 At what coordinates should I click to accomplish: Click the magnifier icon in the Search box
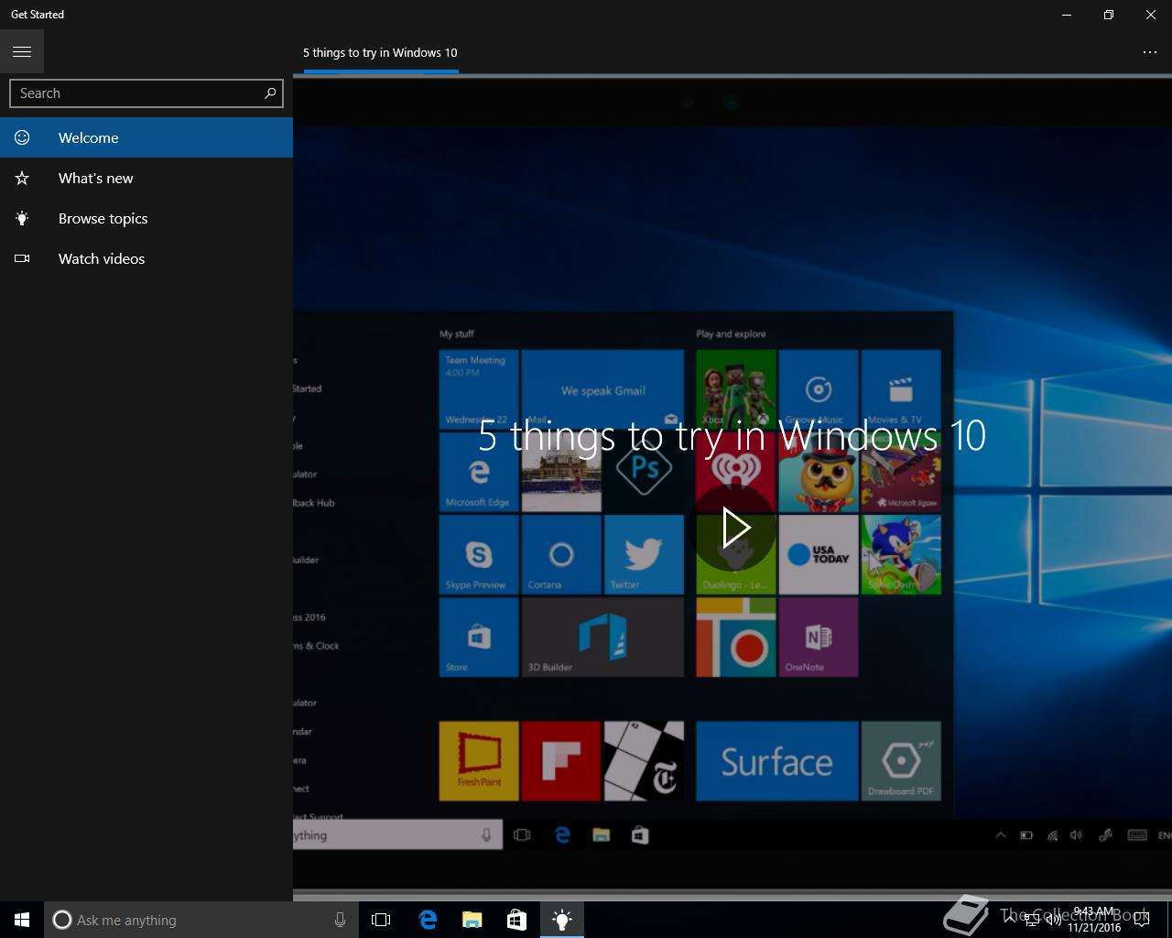tap(270, 93)
